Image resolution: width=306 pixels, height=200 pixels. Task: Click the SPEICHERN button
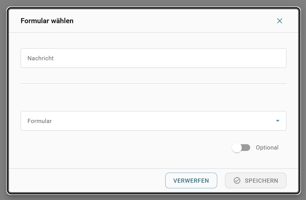point(256,180)
